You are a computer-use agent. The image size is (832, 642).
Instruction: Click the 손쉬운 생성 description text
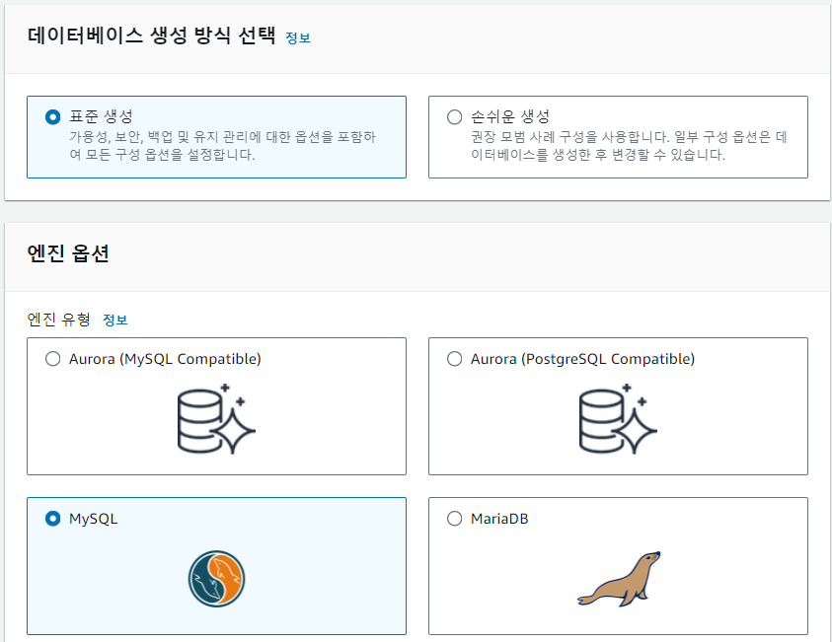tap(629, 146)
